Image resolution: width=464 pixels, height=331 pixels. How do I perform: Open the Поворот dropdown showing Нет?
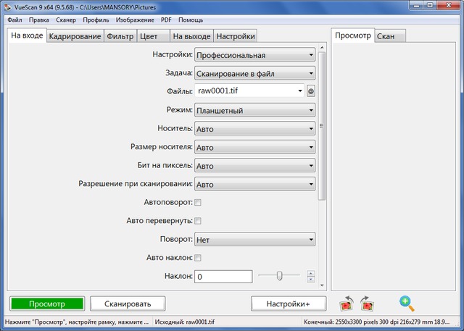[254, 240]
